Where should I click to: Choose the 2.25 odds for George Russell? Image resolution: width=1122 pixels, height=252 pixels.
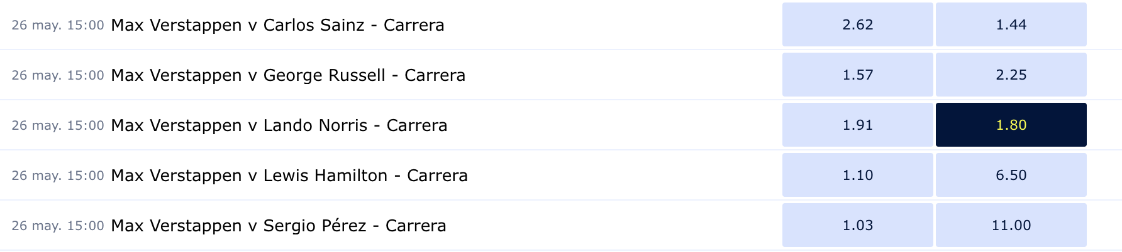pos(1011,75)
